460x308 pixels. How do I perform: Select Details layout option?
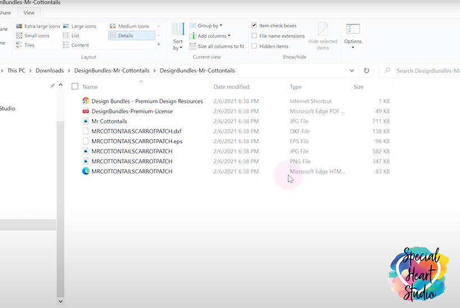[131, 35]
